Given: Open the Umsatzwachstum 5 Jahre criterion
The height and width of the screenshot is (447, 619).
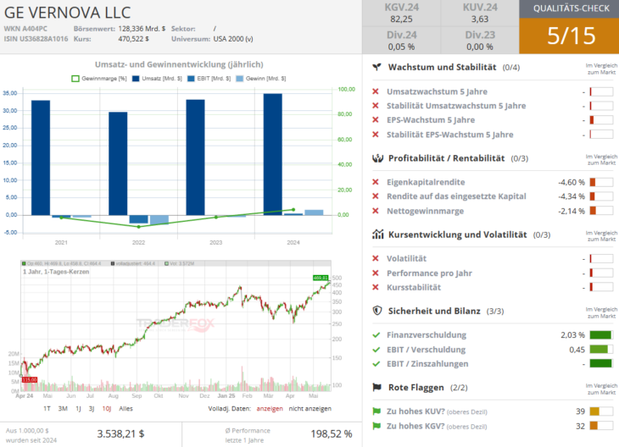Looking at the screenshot, I should point(437,91).
